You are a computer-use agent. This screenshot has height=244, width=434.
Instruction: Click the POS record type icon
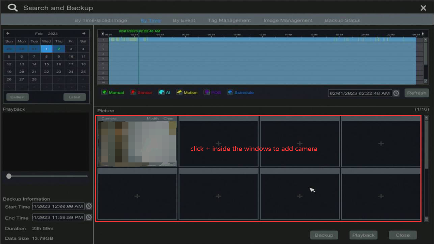[207, 92]
